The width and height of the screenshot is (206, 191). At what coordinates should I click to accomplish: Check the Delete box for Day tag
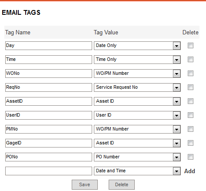pos(190,46)
